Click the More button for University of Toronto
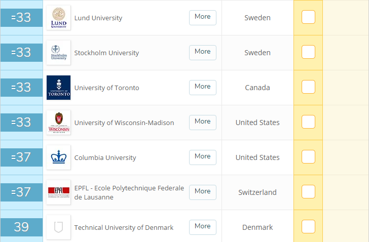Viewport: 369px width, 242px height. (x=203, y=87)
